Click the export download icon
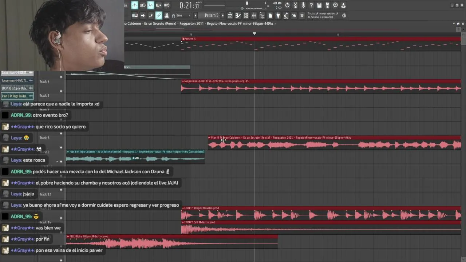The height and width of the screenshot is (262, 466). pos(343,5)
